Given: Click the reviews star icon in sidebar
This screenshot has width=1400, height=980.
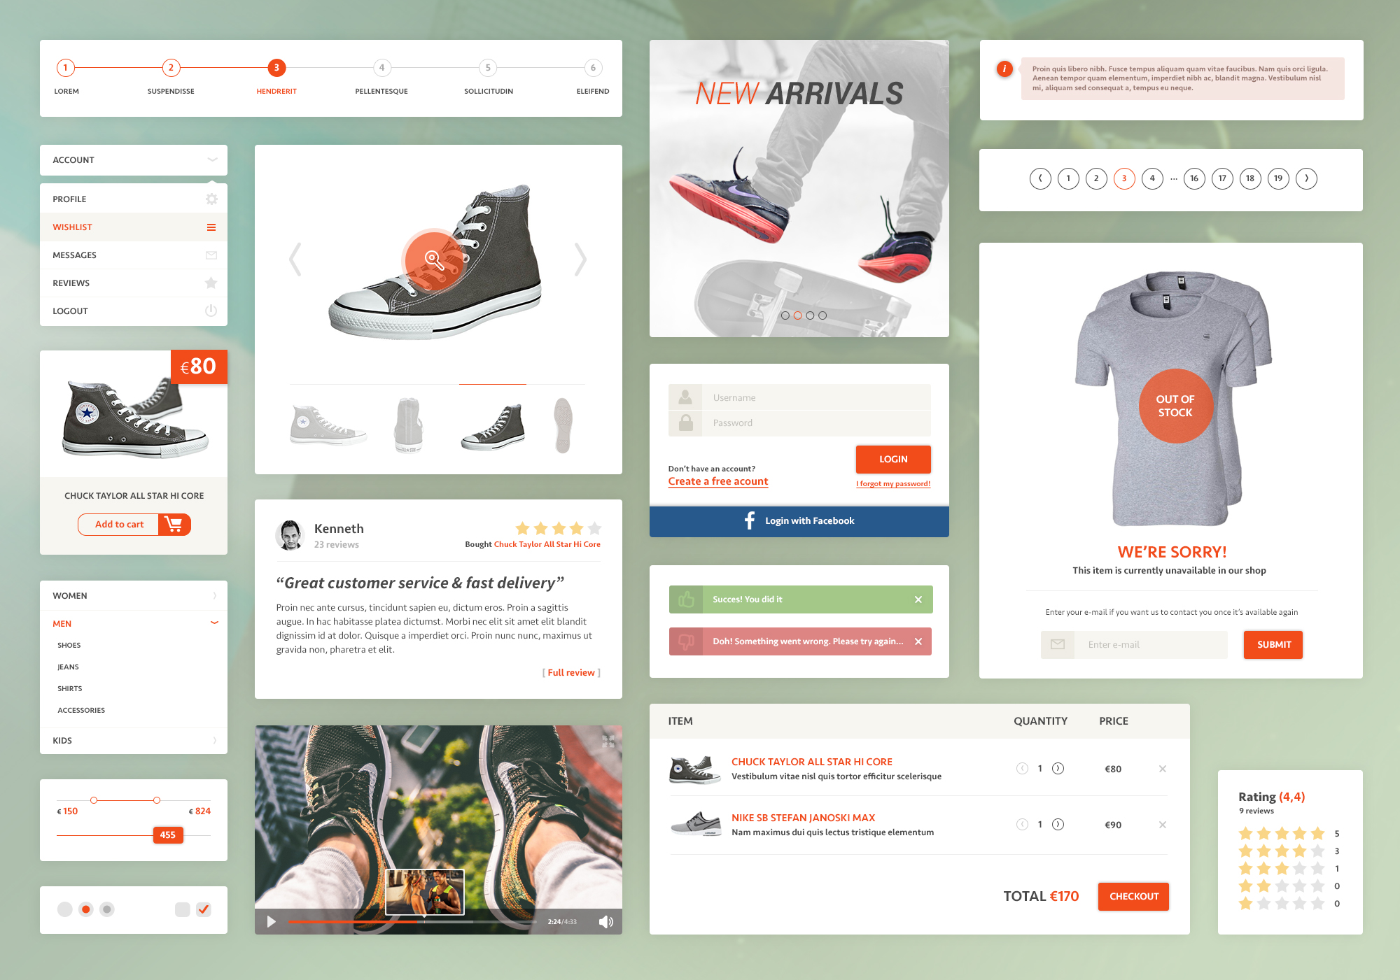Looking at the screenshot, I should pyautogui.click(x=213, y=282).
